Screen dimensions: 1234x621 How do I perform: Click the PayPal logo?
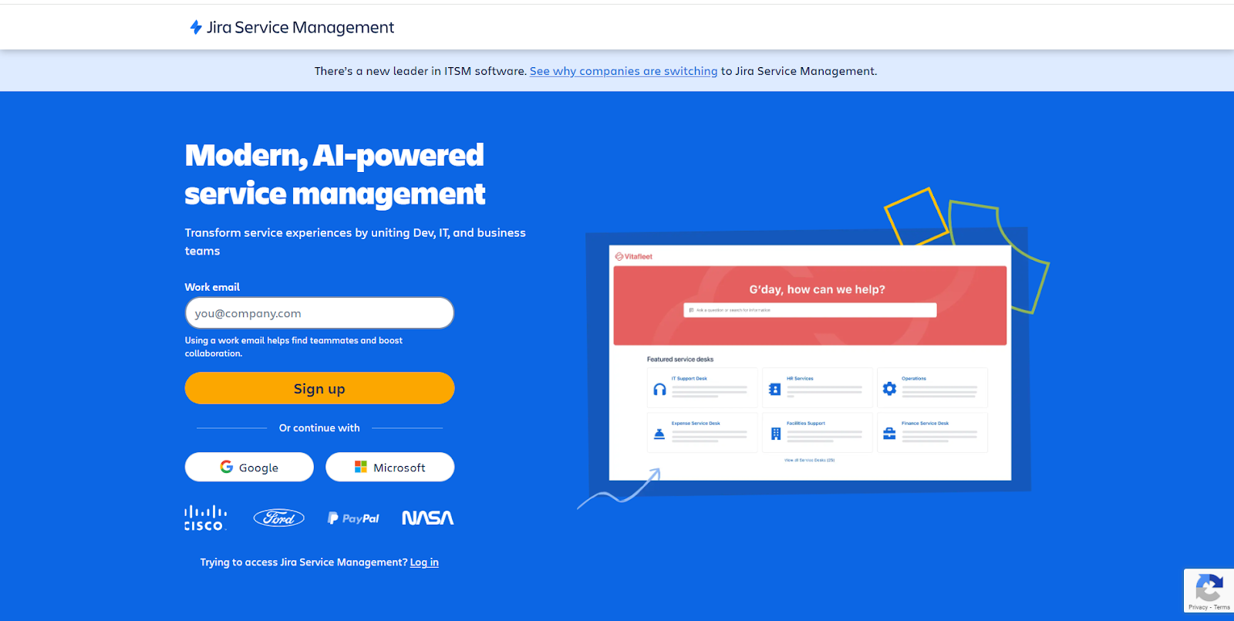pos(353,518)
